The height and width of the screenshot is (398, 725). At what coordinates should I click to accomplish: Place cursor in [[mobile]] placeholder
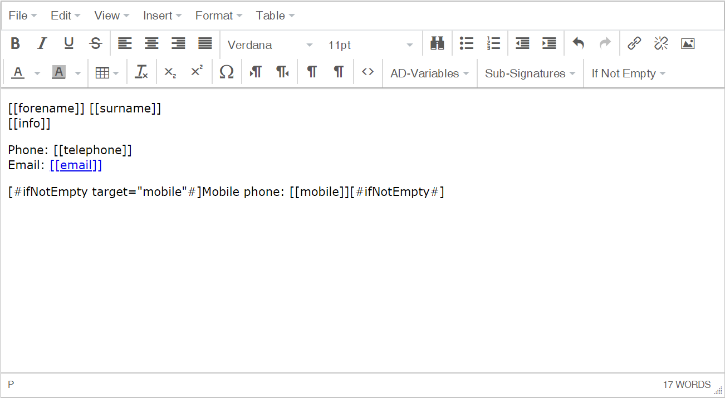point(320,192)
